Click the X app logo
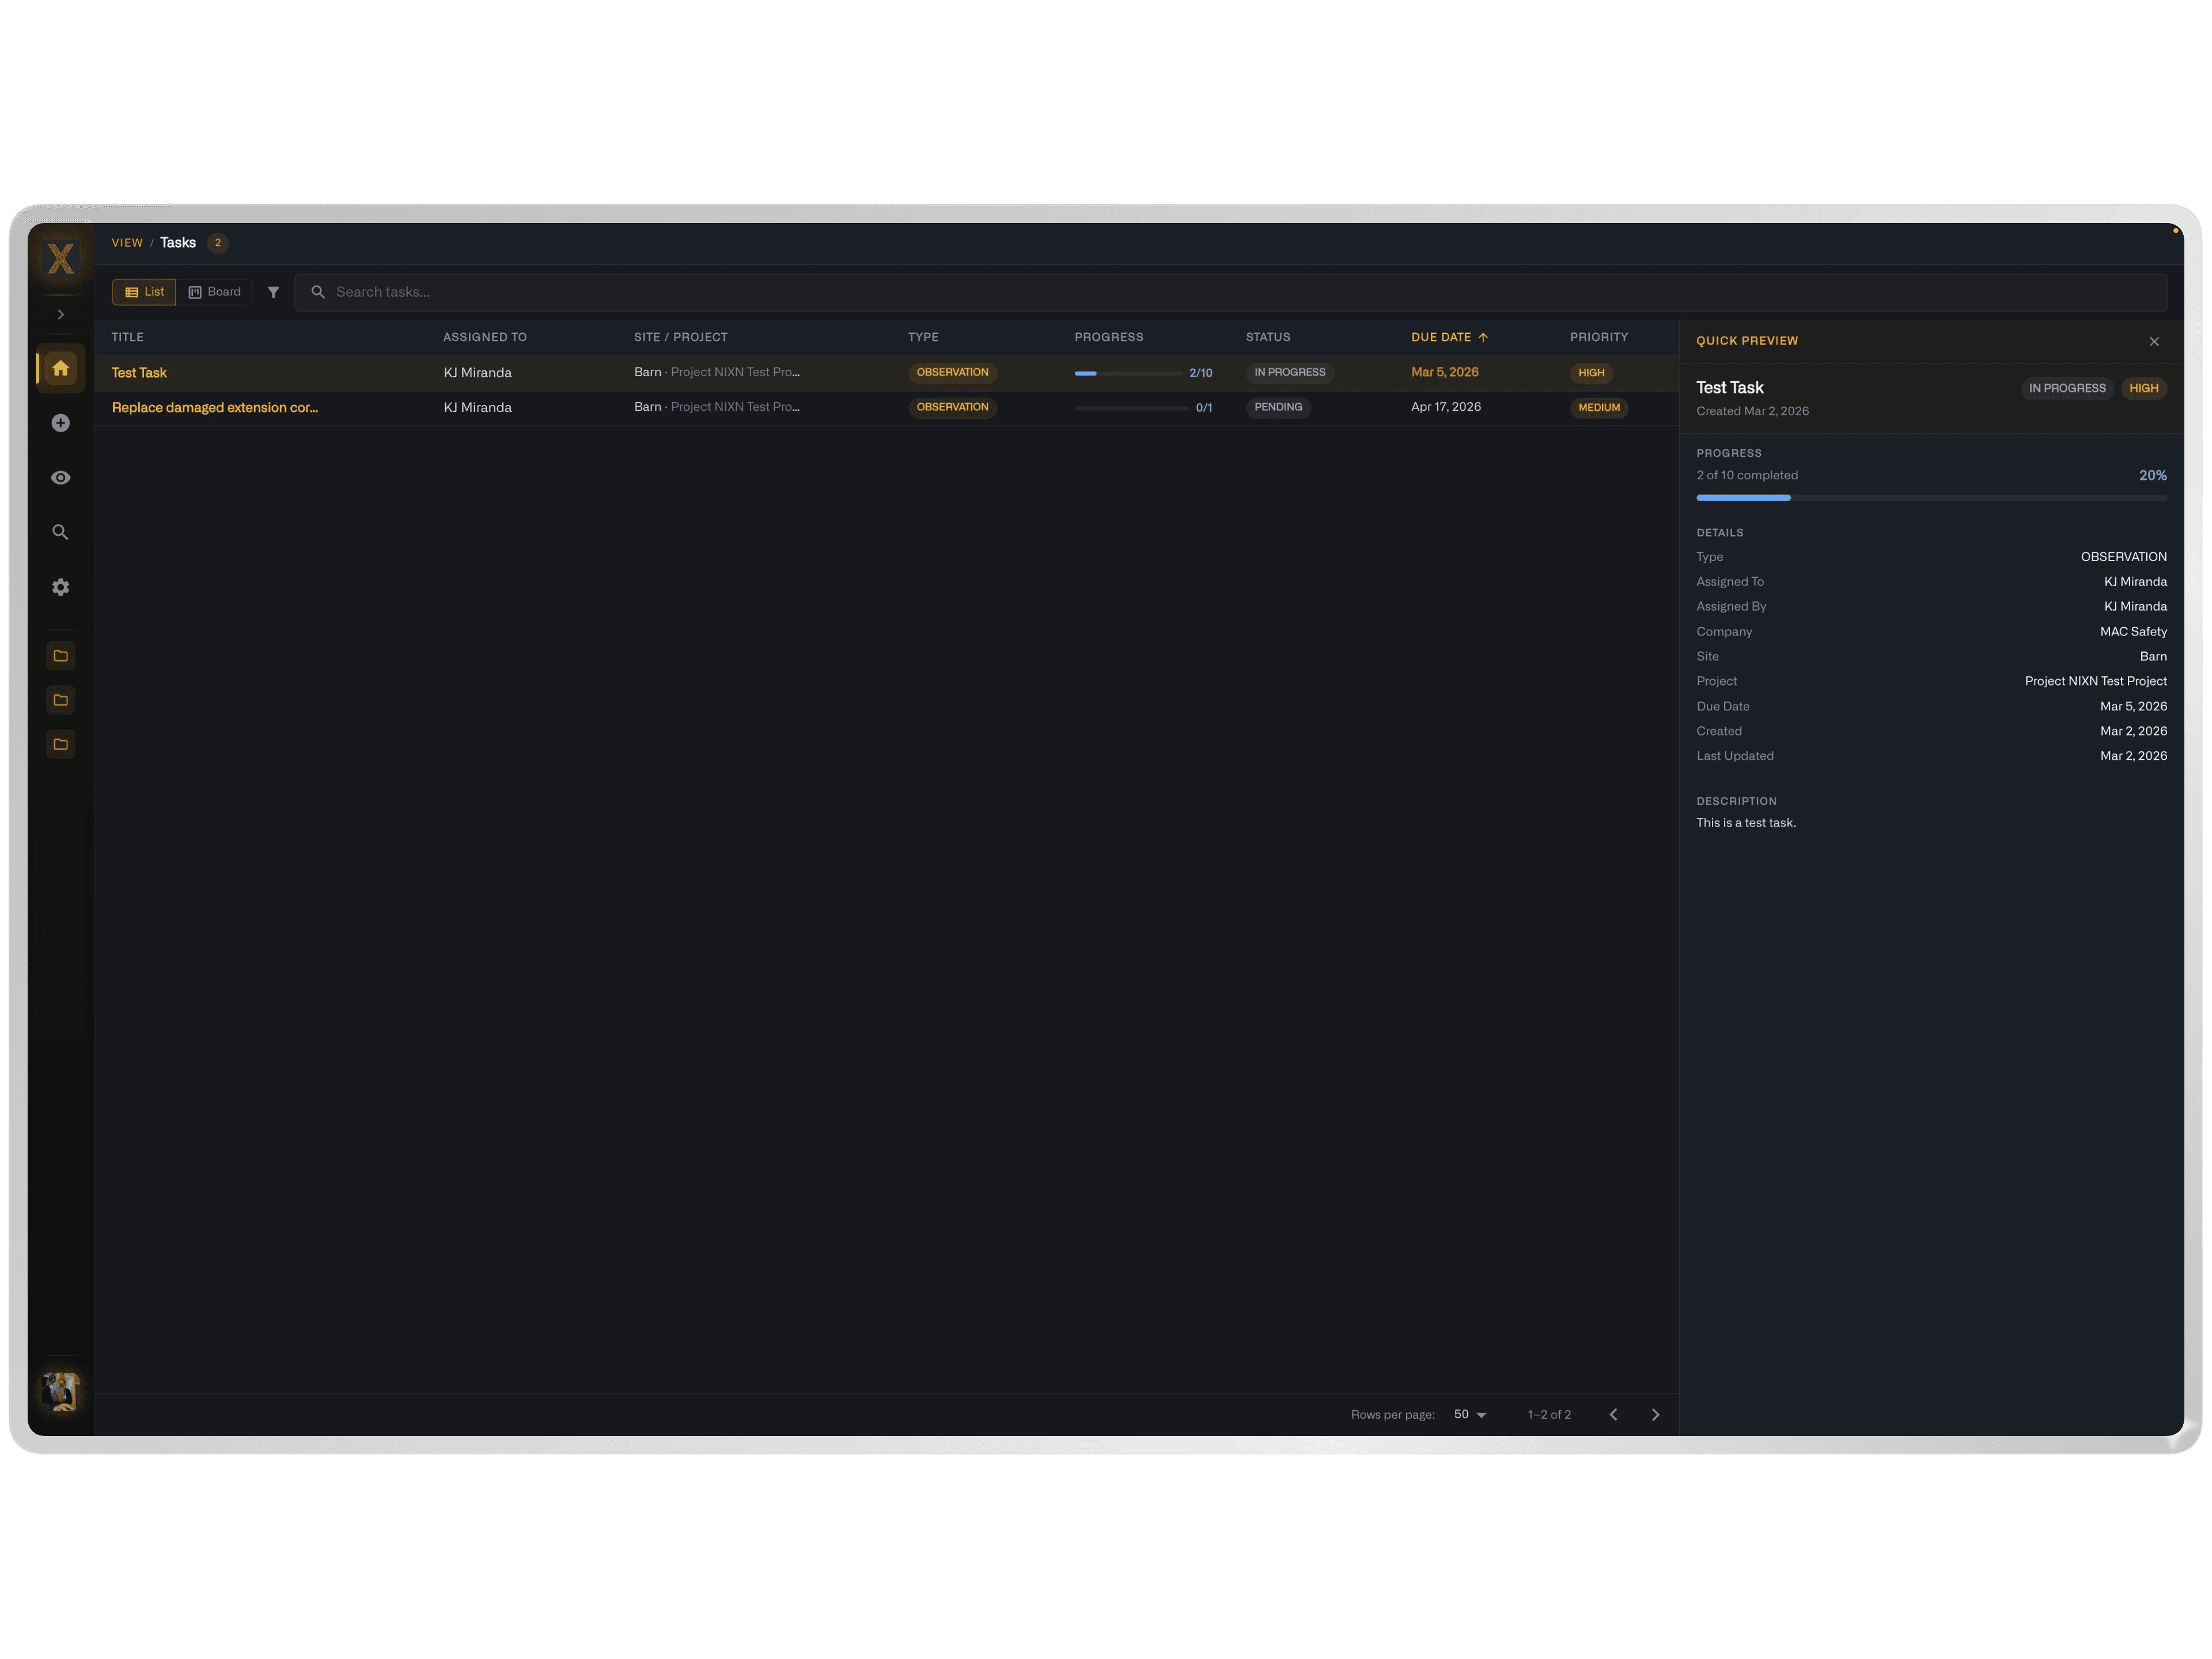 coord(61,259)
